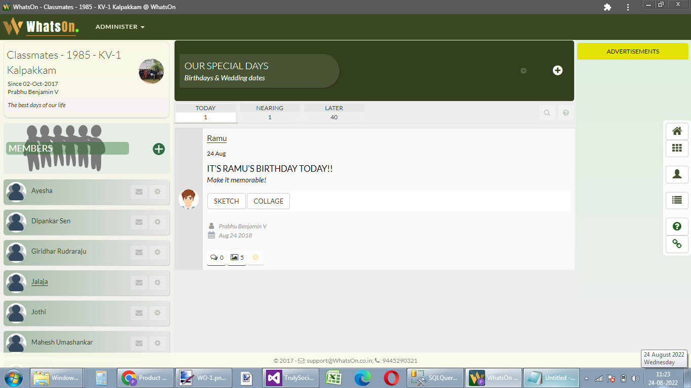Open Visual Studio TrulySoci taskbar item
Image resolution: width=691 pixels, height=388 pixels.
(x=291, y=378)
